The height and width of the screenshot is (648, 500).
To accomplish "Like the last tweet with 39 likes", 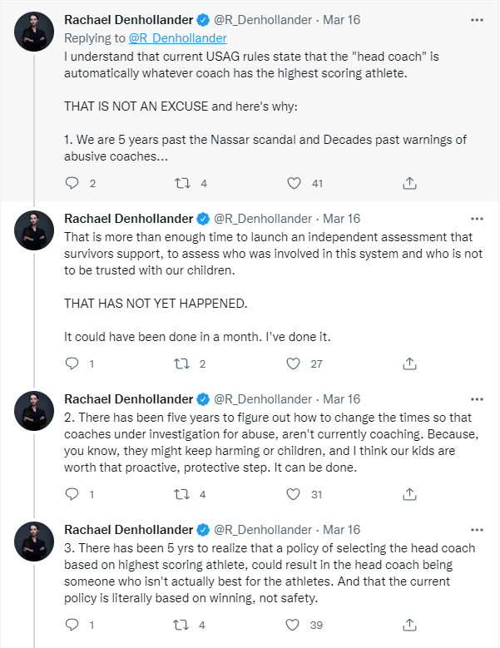I will pyautogui.click(x=293, y=625).
